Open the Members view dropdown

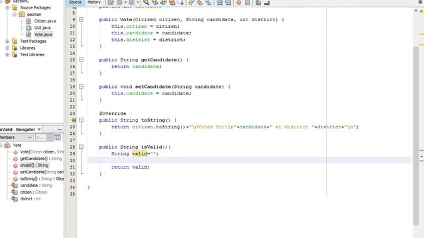[30, 138]
